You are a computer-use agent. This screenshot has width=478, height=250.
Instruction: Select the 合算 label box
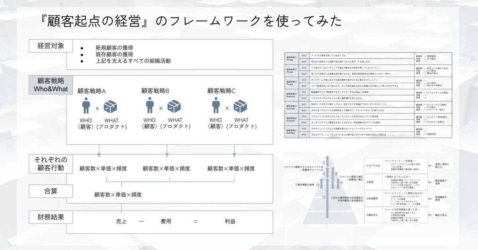pos(51,191)
